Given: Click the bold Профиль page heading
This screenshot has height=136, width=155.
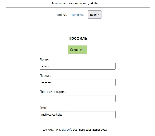Looking at the screenshot, I should [78, 38].
